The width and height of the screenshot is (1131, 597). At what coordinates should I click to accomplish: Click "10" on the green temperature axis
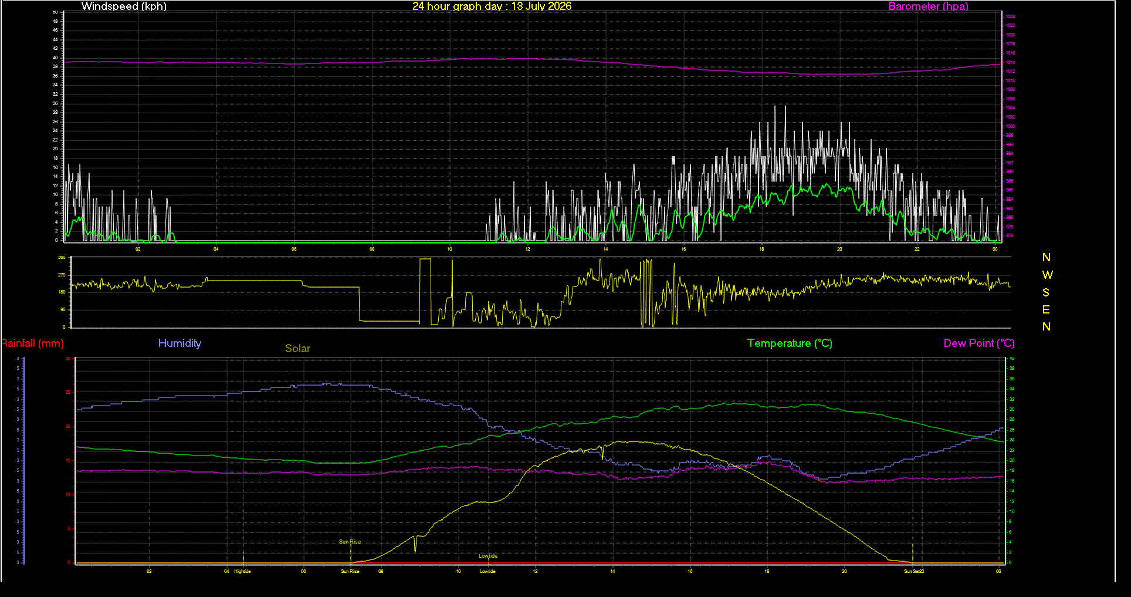tap(1011, 511)
